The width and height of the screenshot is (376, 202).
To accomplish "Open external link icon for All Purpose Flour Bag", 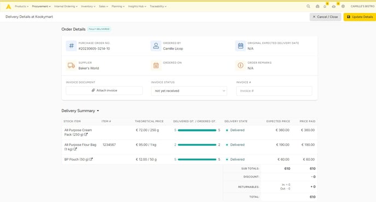I will point(75,149).
